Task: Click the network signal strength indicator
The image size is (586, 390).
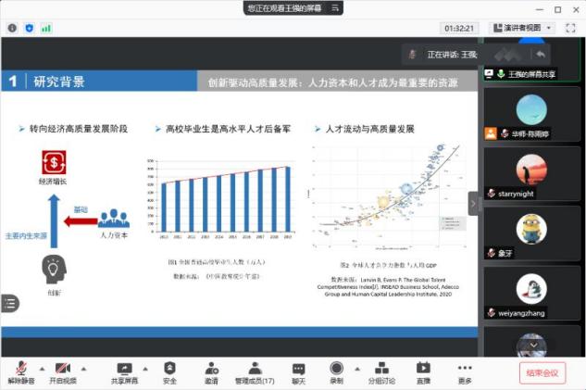Action: click(46, 28)
